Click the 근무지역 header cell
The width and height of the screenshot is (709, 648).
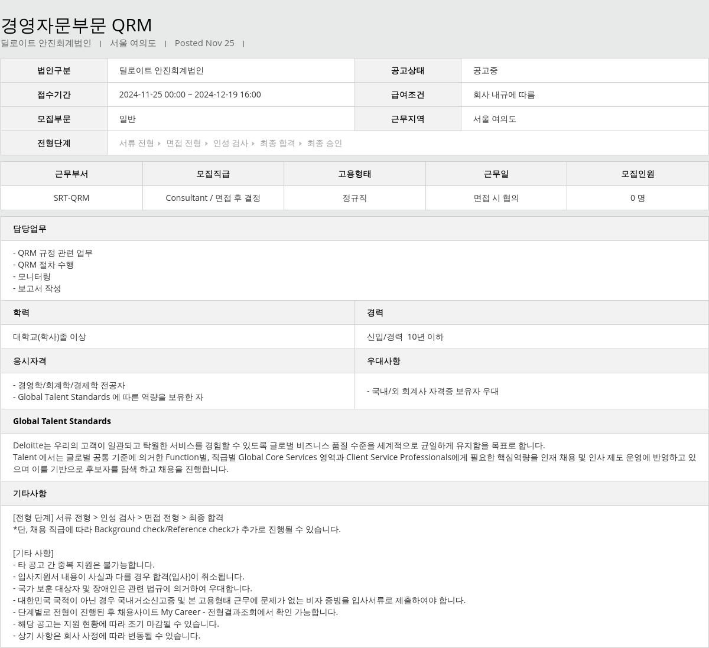coord(408,119)
